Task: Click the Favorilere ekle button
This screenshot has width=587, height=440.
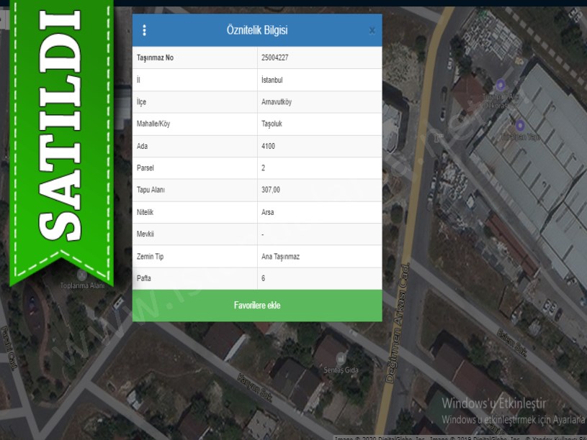Action: click(257, 306)
